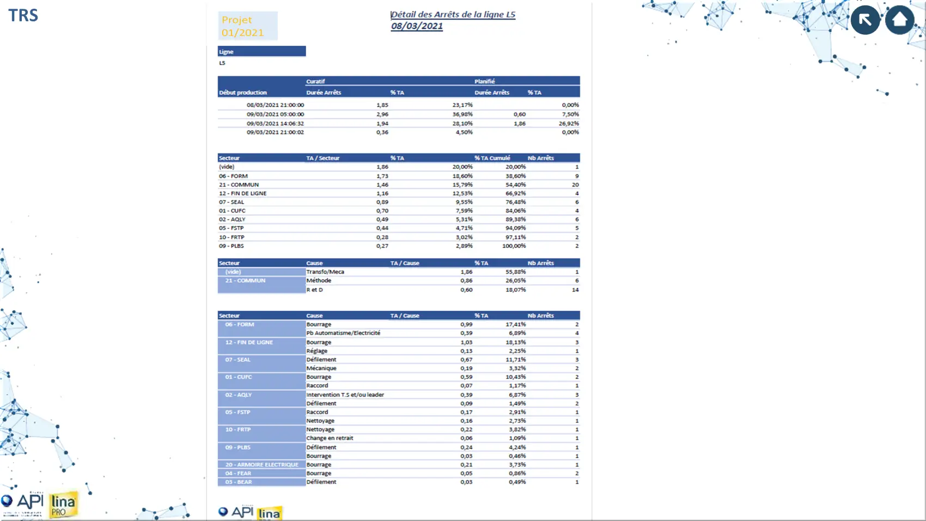This screenshot has height=521, width=926.
Task: Select the L5 line value
Action: pyautogui.click(x=222, y=63)
